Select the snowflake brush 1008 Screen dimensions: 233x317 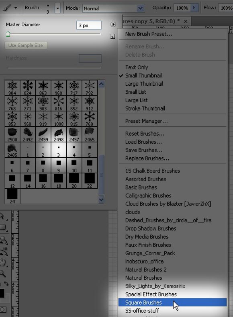tap(59, 119)
